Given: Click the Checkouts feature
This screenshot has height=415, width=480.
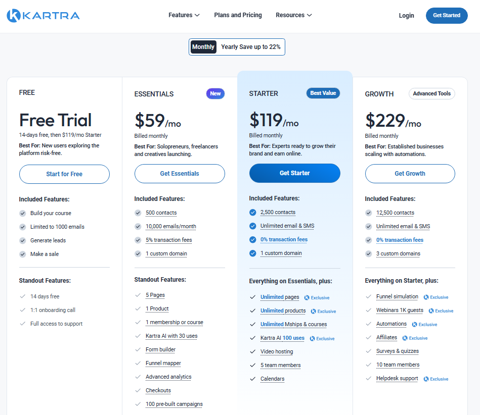Looking at the screenshot, I should coord(158,390).
